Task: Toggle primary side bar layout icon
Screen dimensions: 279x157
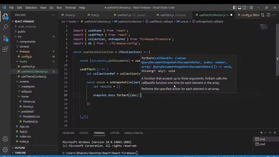Action: 235,7
